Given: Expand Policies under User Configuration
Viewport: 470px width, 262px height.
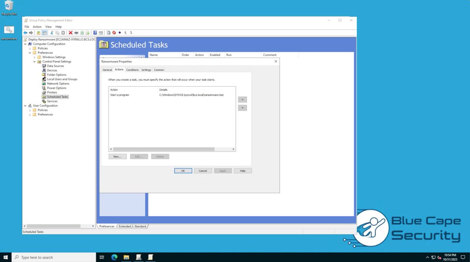Looking at the screenshot, I should (30, 110).
